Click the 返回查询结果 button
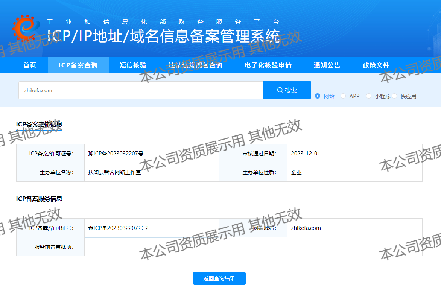441x292 pixels. pos(219,278)
